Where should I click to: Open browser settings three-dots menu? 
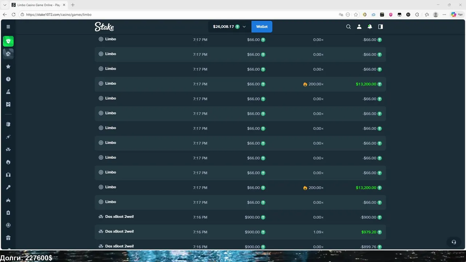tap(444, 15)
